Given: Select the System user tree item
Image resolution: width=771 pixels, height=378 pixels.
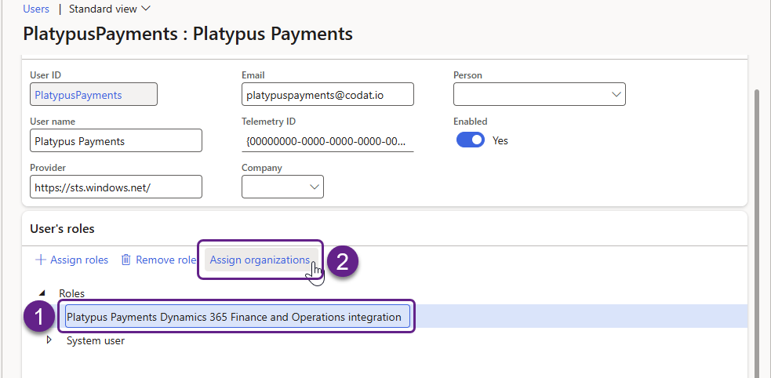Looking at the screenshot, I should 96,340.
